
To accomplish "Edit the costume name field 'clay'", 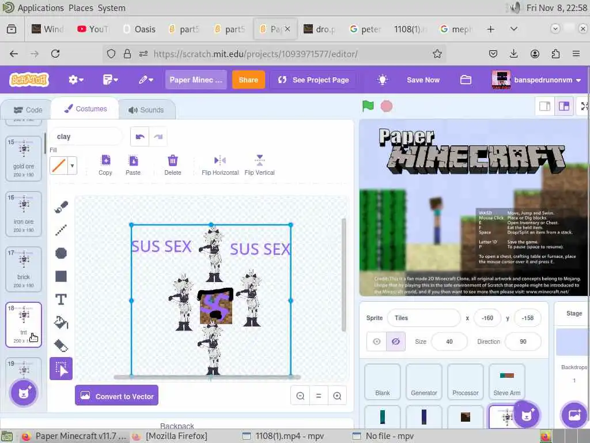I will point(86,136).
